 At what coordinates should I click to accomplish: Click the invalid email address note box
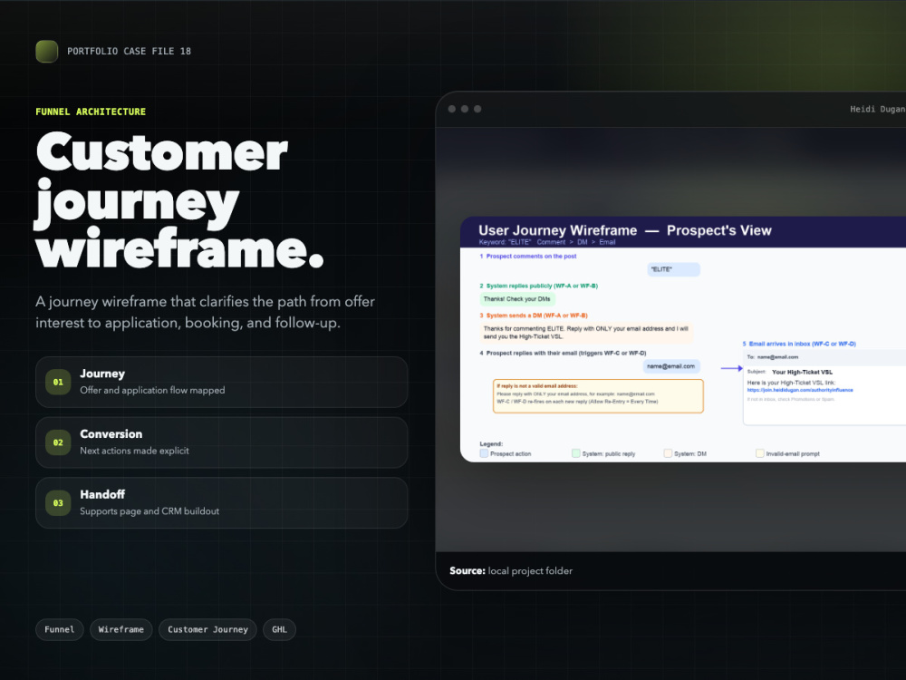(x=598, y=396)
